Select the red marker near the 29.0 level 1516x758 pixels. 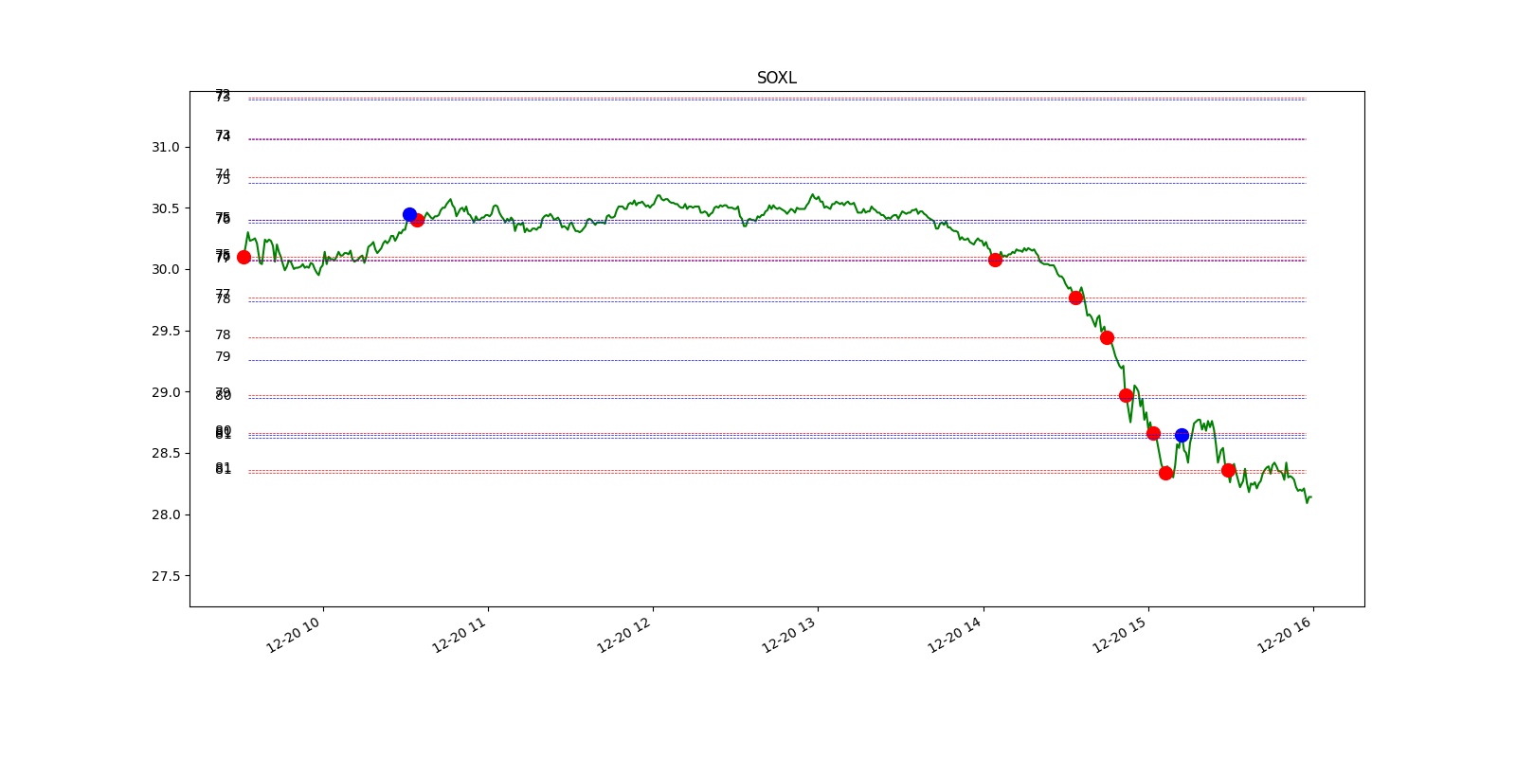point(1126,395)
